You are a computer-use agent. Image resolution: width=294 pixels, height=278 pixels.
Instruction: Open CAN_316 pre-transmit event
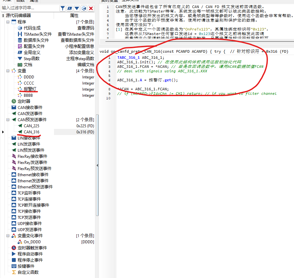(31, 132)
